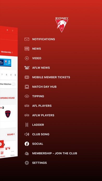Go to next with right arrow
Image resolution: width=102 pixels, height=181 pixels.
pyautogui.click(x=13, y=31)
